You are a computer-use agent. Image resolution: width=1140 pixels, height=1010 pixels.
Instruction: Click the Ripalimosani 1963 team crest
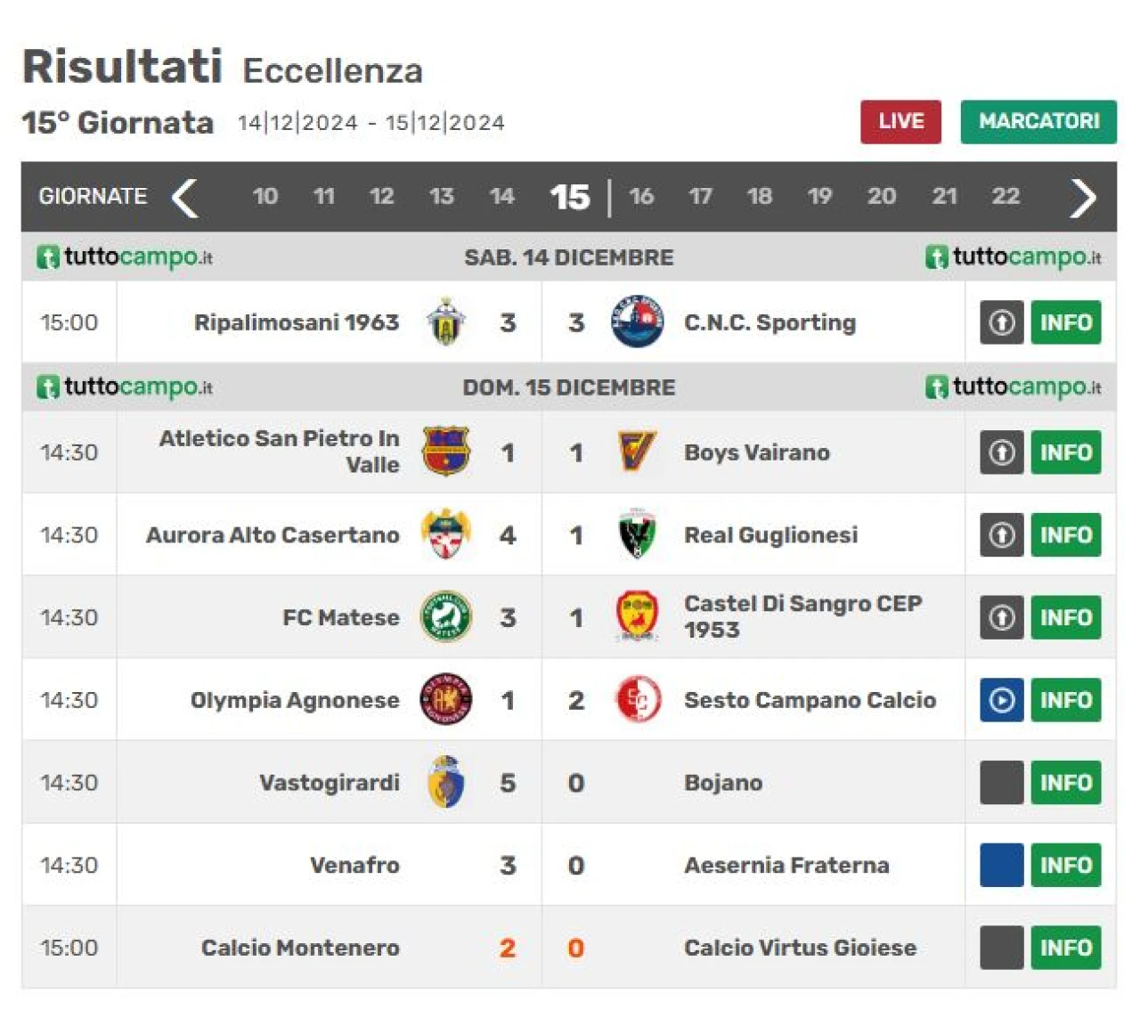pyautogui.click(x=446, y=322)
